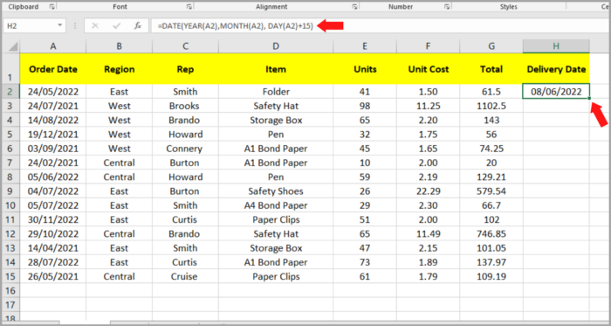Click the Cancel X formula icon
Screen dimensions: 611x326
pyautogui.click(x=95, y=26)
